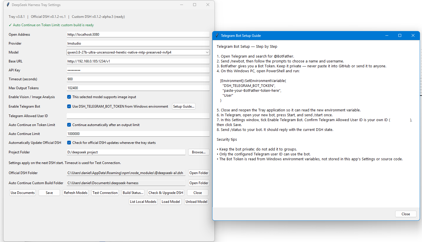Screen dimensions: 422x242
Task: Click the 'Tray v3.8.1' version text
Action: click(x=17, y=17)
